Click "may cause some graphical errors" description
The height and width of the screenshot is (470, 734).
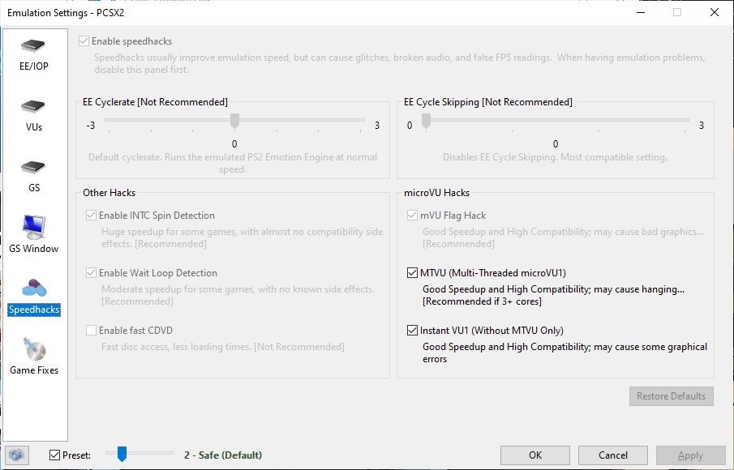click(564, 353)
